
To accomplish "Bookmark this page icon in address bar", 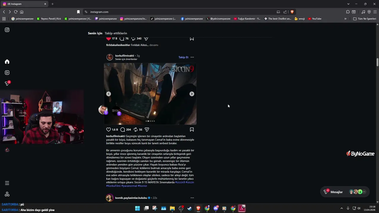I will point(78,12).
